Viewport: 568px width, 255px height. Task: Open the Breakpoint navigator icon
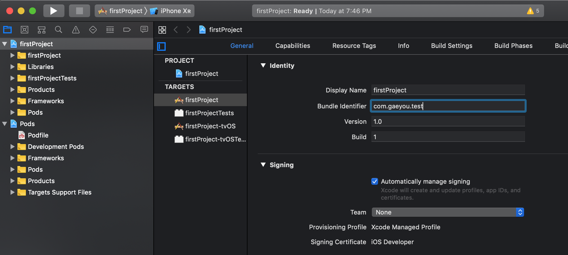tap(127, 30)
